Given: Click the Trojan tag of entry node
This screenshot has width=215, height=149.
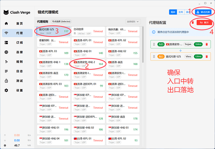Looking at the screenshot, I should pyautogui.click(x=188, y=44).
